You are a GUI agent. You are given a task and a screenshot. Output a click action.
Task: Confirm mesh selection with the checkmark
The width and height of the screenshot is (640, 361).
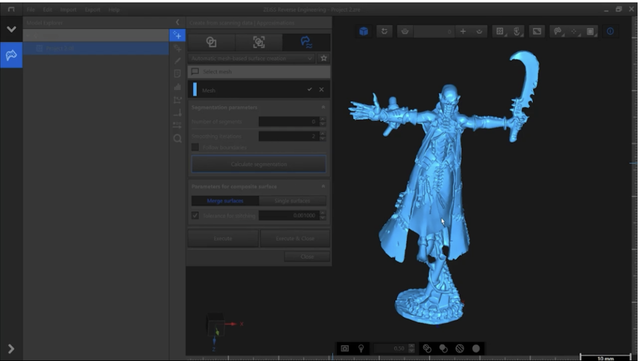(309, 90)
